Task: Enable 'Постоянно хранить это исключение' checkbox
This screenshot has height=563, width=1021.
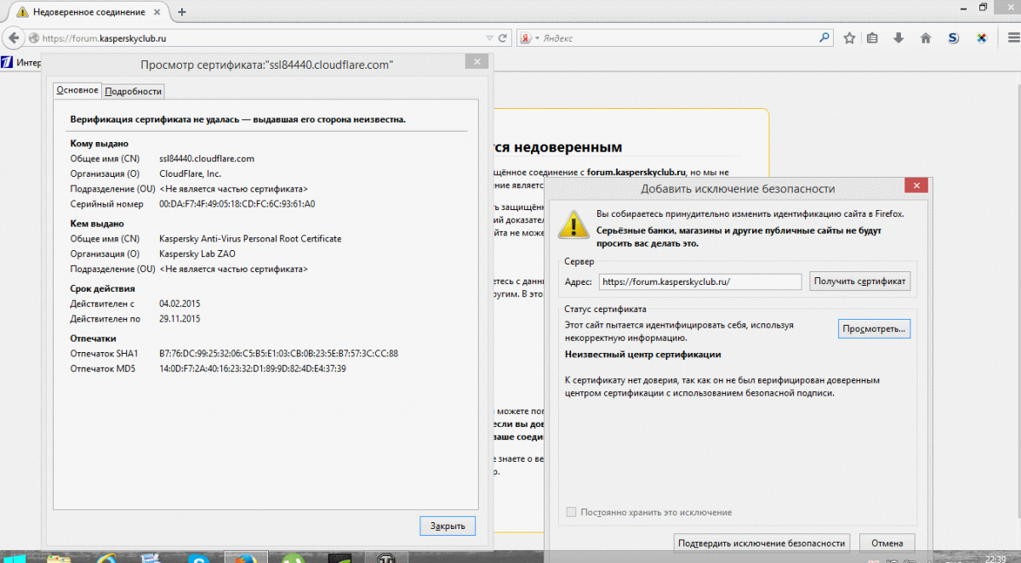Action: [x=572, y=512]
